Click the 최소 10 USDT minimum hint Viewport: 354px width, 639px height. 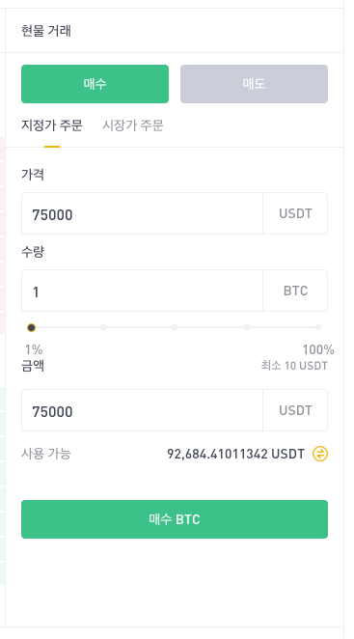pyautogui.click(x=294, y=366)
